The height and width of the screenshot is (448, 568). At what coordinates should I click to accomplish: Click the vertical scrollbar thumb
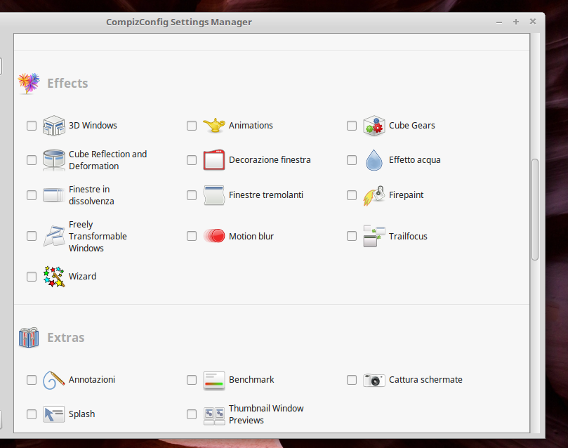pyautogui.click(x=535, y=209)
